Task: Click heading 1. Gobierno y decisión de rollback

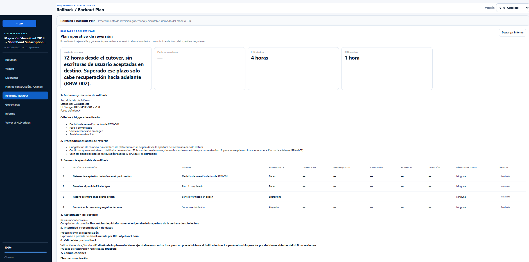Action: coord(84,95)
